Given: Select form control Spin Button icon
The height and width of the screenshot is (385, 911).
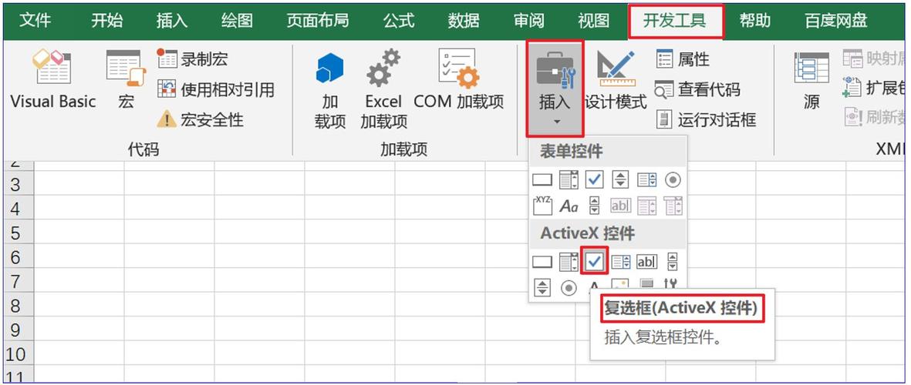Looking at the screenshot, I should (x=620, y=180).
